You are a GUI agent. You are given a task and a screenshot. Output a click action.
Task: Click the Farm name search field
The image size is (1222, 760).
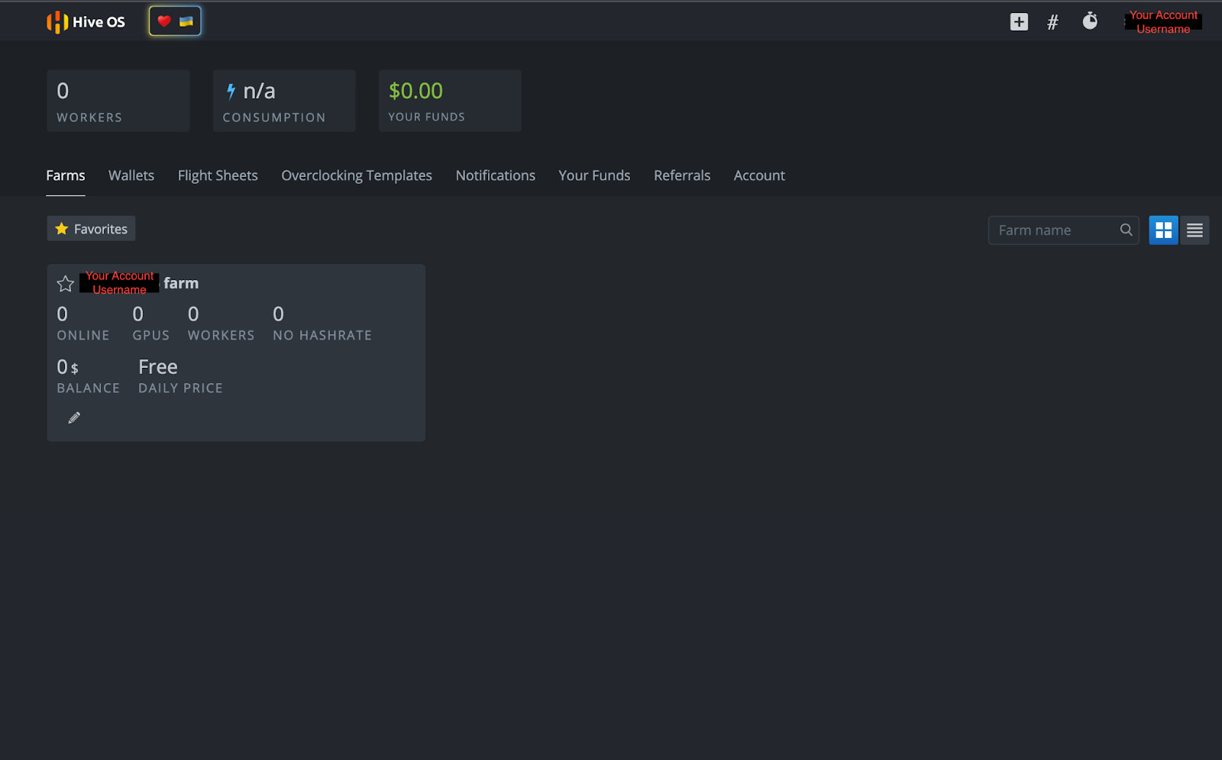[1063, 230]
